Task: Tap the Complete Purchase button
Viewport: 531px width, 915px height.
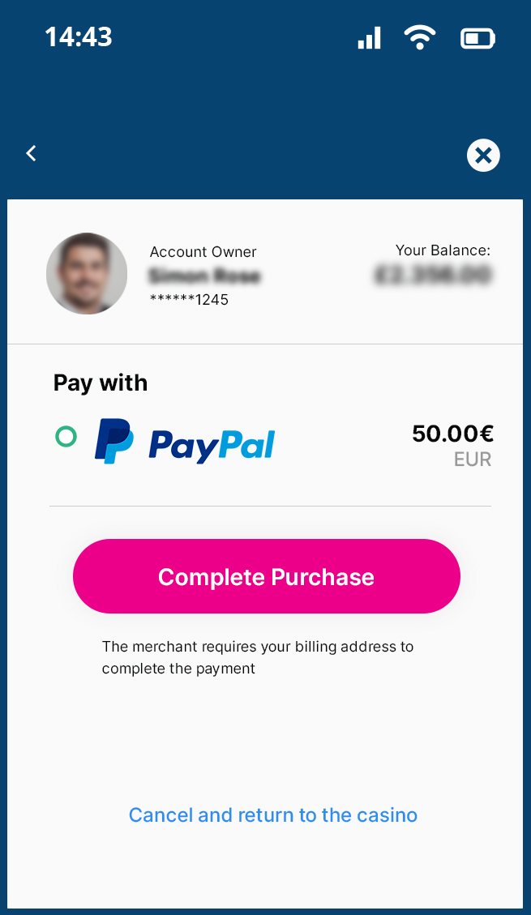Action: pos(267,576)
